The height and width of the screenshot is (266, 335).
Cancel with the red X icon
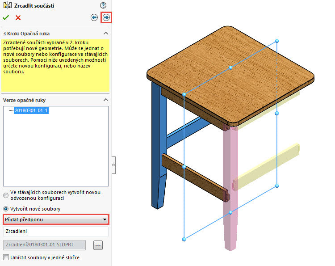click(18, 17)
